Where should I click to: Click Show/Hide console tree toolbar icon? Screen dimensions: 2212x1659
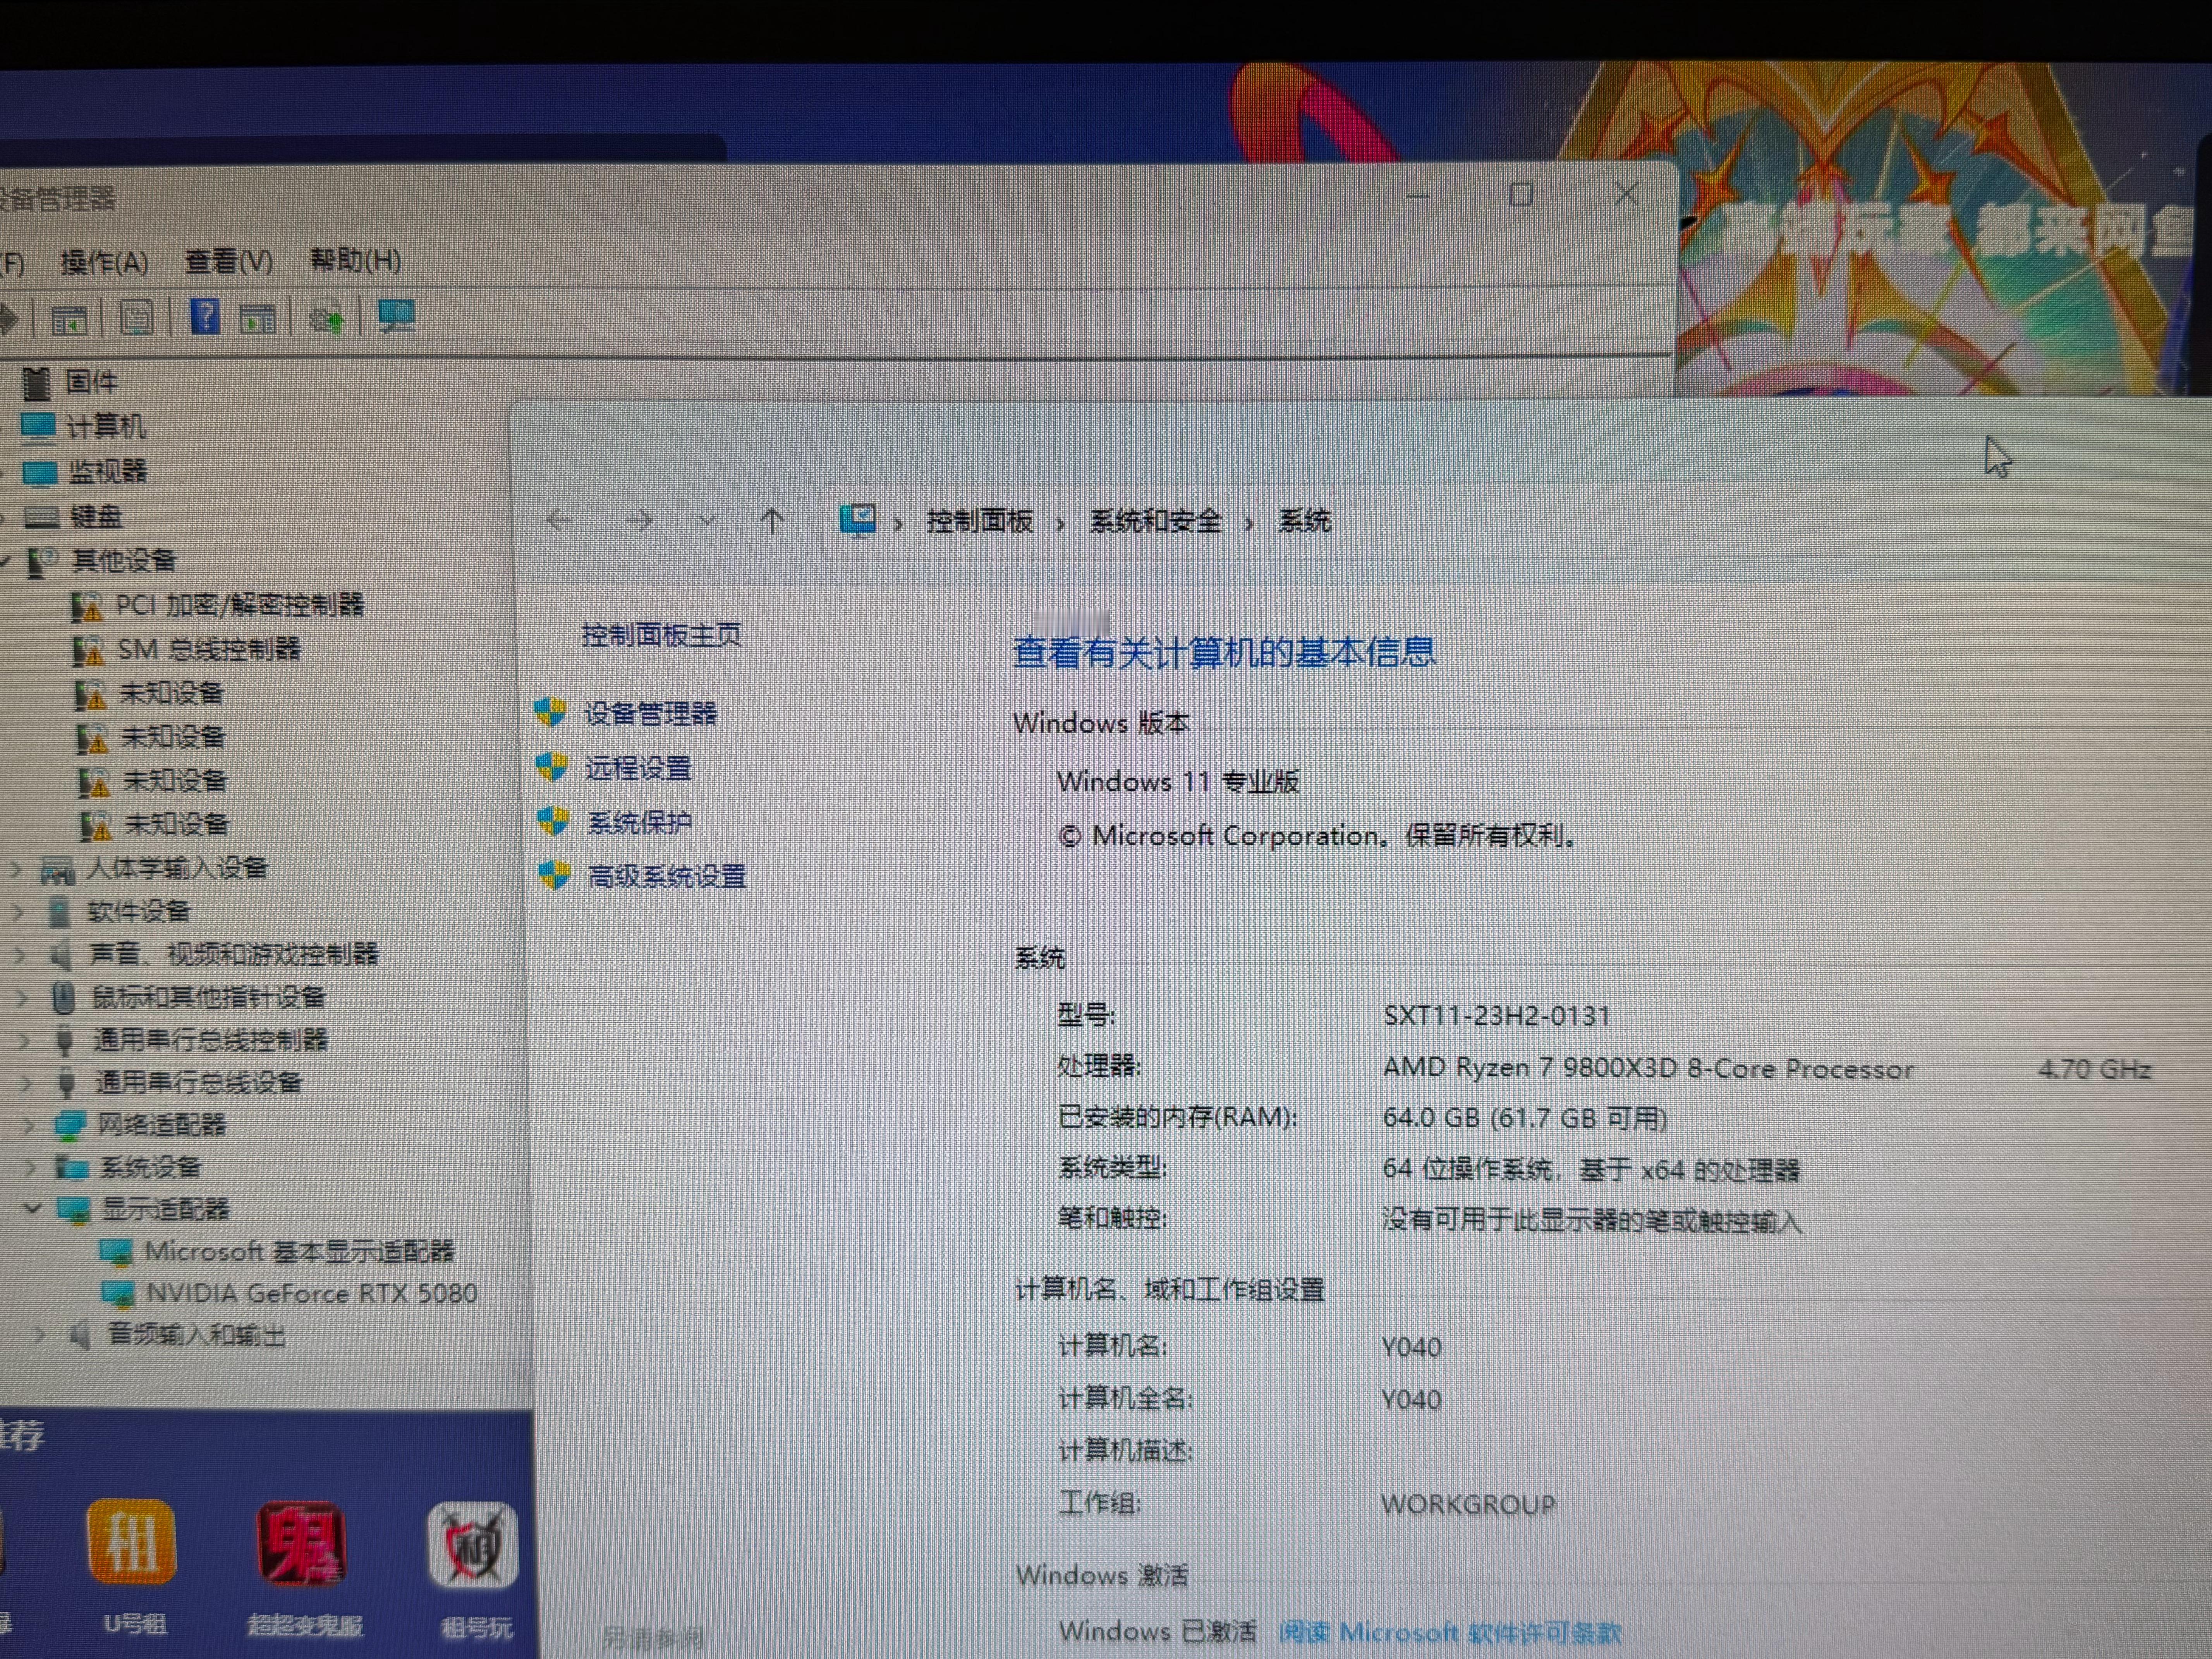pyautogui.click(x=69, y=320)
